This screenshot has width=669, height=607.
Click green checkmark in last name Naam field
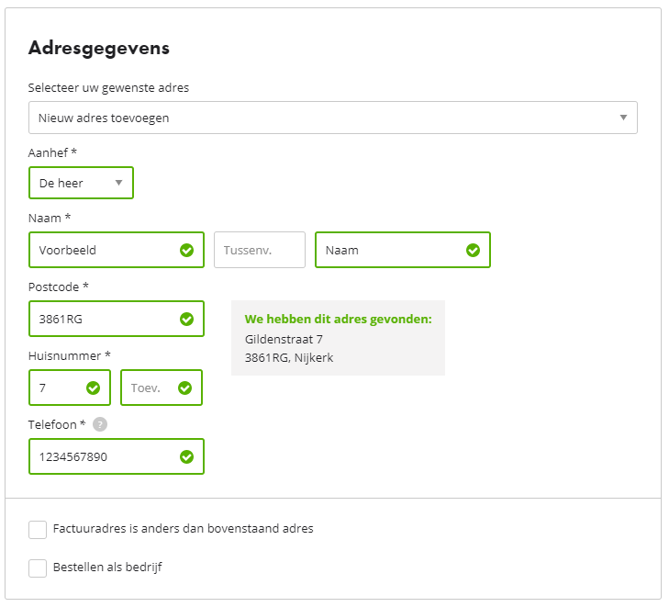coord(473,250)
